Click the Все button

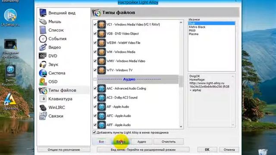[101, 142]
